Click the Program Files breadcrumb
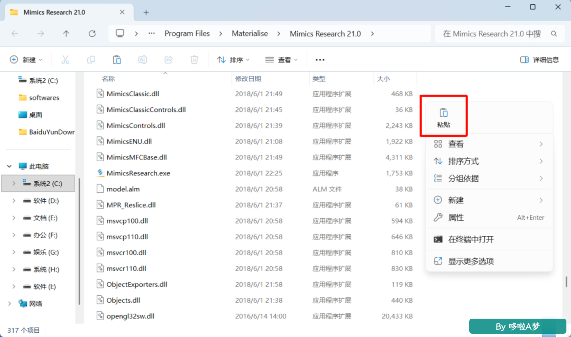The image size is (571, 337). click(187, 33)
